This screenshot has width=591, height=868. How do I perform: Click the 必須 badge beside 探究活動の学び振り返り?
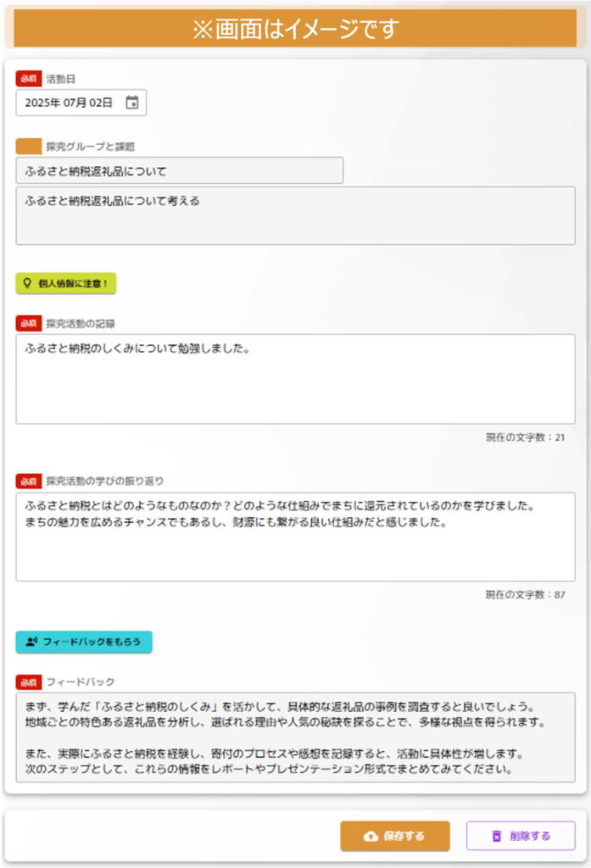point(28,481)
